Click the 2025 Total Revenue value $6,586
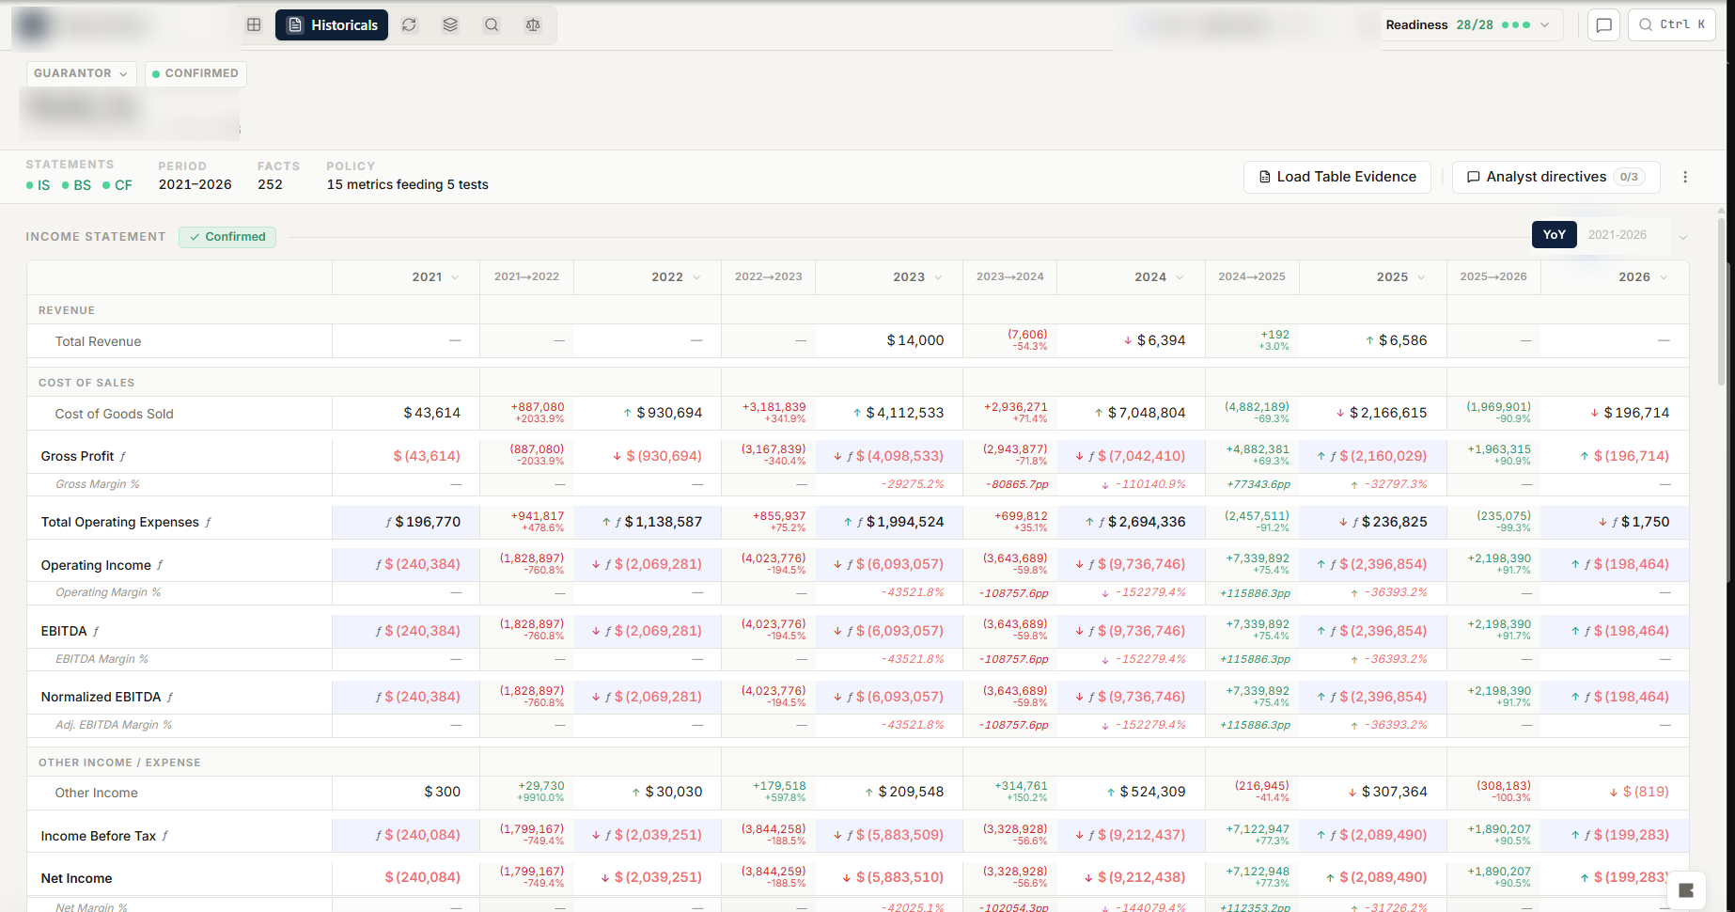Viewport: 1735px width, 912px height. (1402, 340)
